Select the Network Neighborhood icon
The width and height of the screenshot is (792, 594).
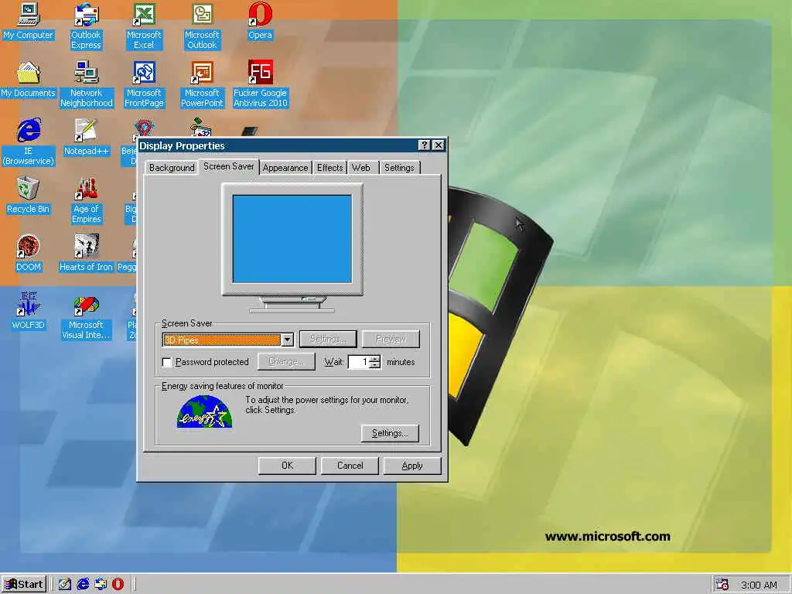(x=87, y=84)
